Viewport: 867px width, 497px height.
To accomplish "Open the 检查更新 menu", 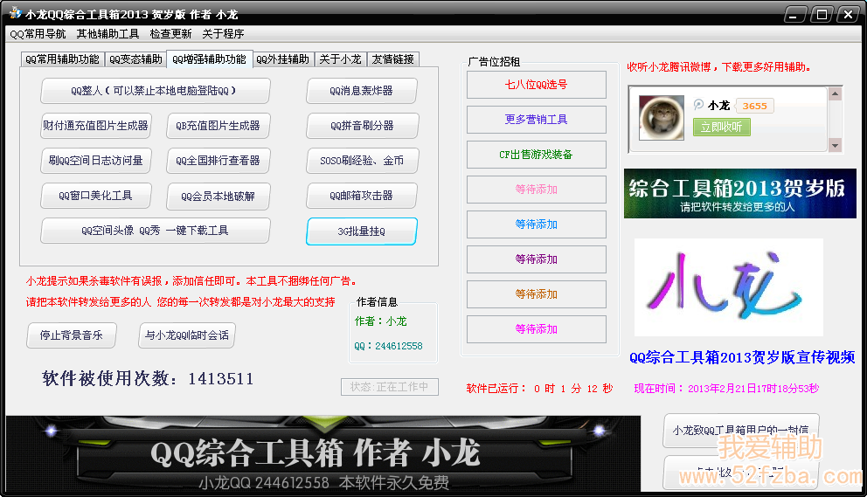I will coord(170,34).
